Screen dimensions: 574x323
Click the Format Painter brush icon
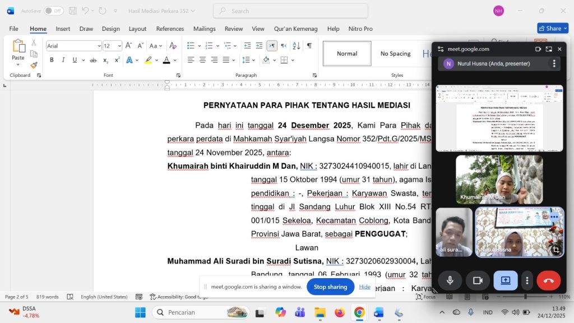click(34, 65)
